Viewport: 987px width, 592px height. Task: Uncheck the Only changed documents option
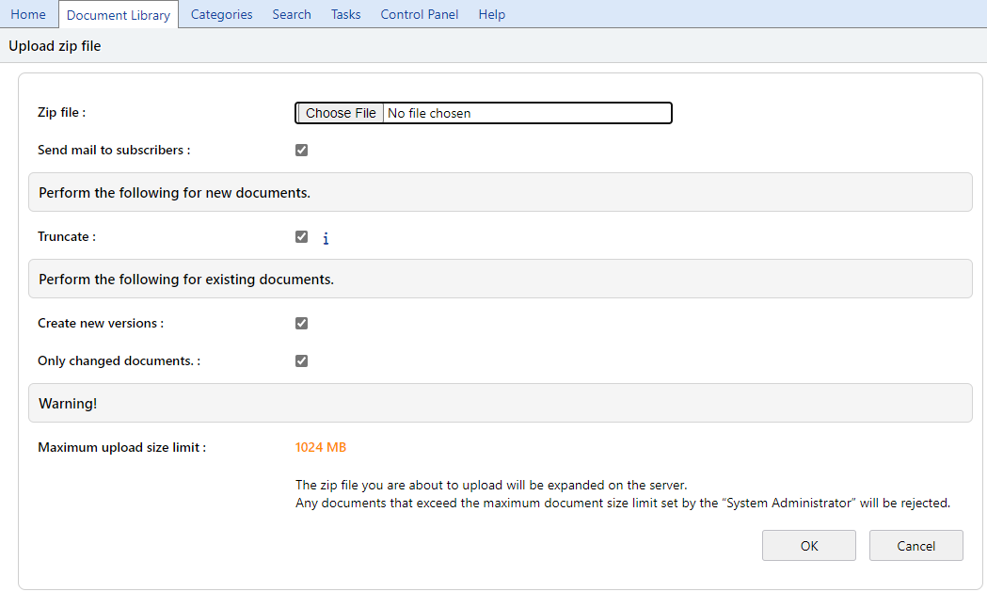click(301, 360)
